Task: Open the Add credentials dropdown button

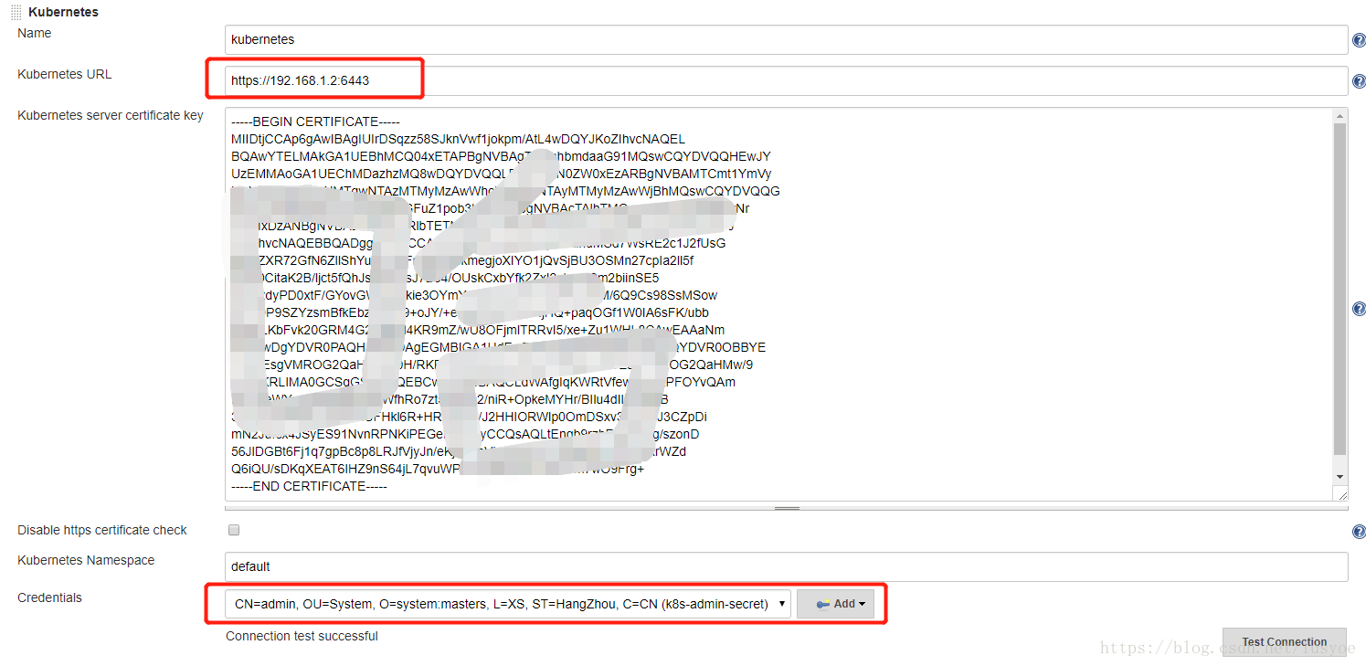Action: click(835, 604)
